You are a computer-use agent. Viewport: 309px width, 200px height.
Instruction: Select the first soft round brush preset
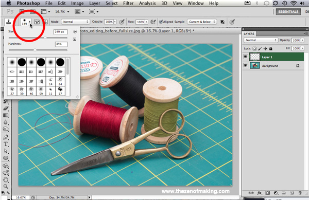pos(12,62)
